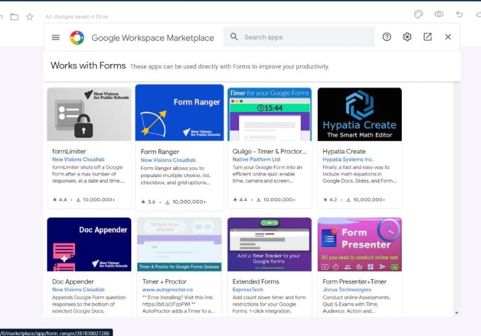The image size is (481, 336).
Task: Click the Form Ranger 3.6 rating
Action: click(x=148, y=202)
